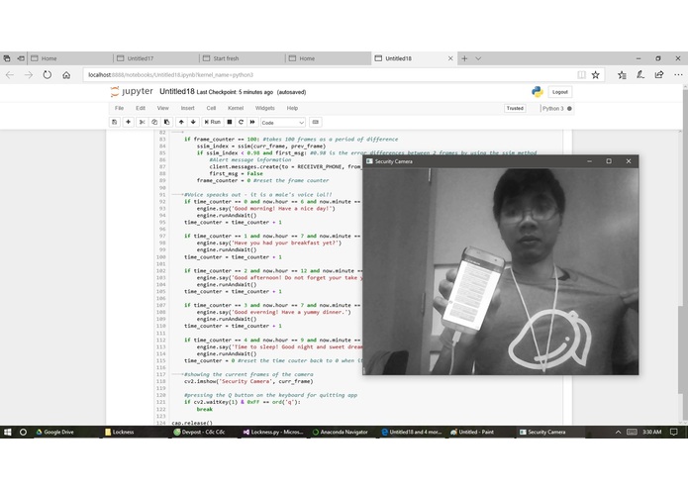Open the action center notifications icon

click(674, 432)
